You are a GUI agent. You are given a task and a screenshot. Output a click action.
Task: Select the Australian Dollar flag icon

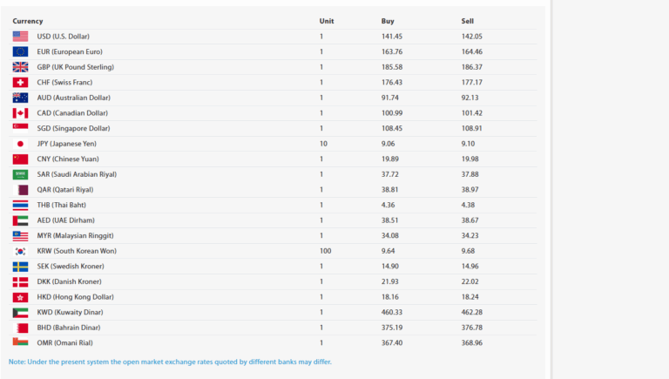[x=20, y=98]
